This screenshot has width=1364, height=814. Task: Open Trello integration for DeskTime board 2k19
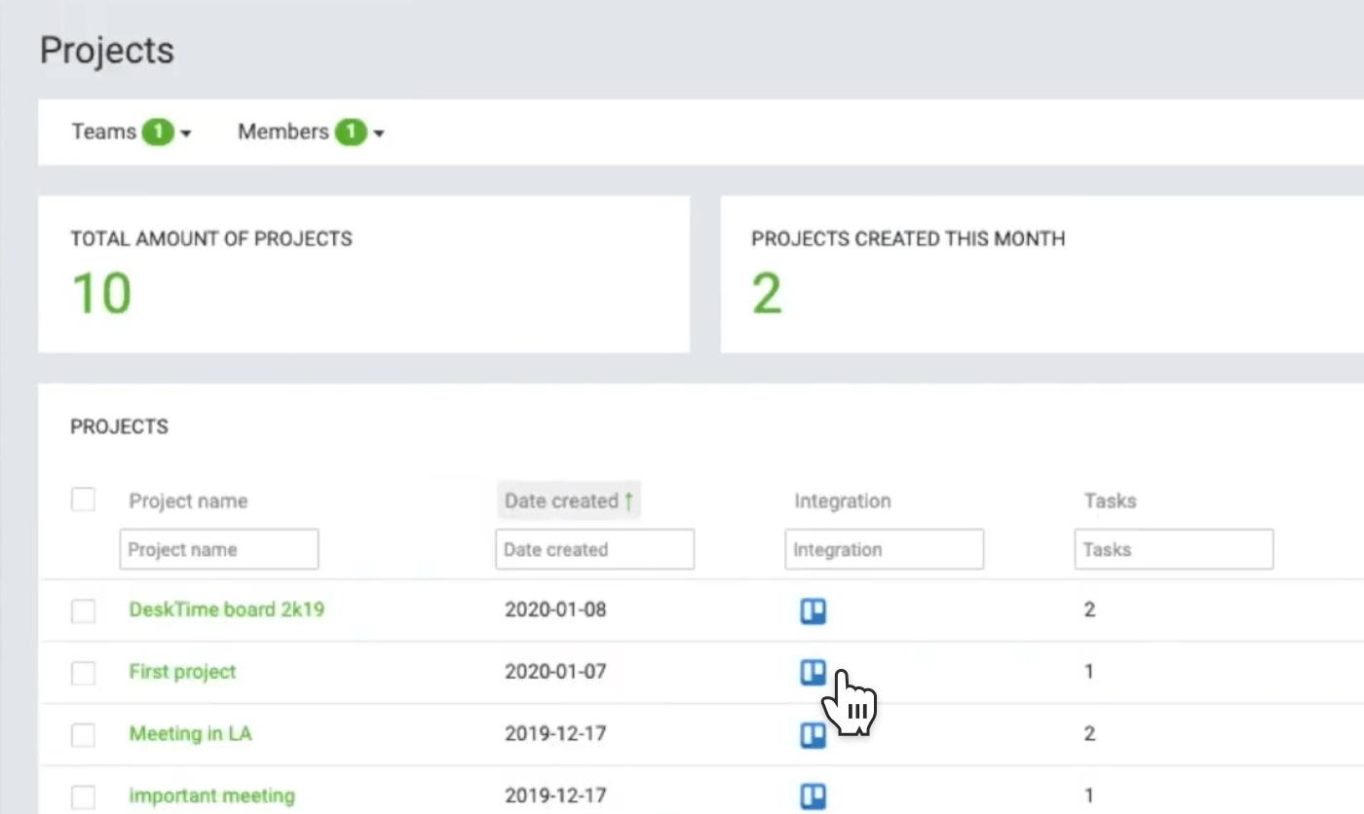point(814,610)
